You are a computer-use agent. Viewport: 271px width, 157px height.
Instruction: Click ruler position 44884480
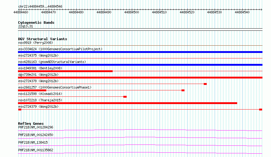click(x=76, y=12)
